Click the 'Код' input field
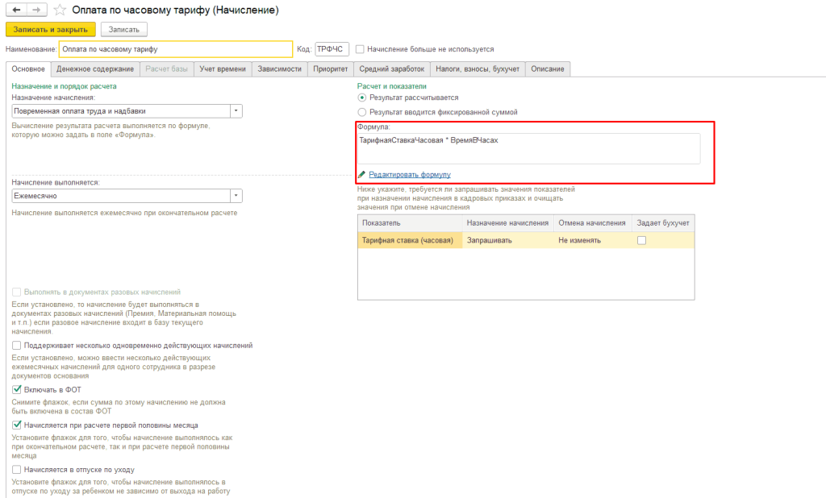Viewport: 826px width, 498px height. point(332,49)
